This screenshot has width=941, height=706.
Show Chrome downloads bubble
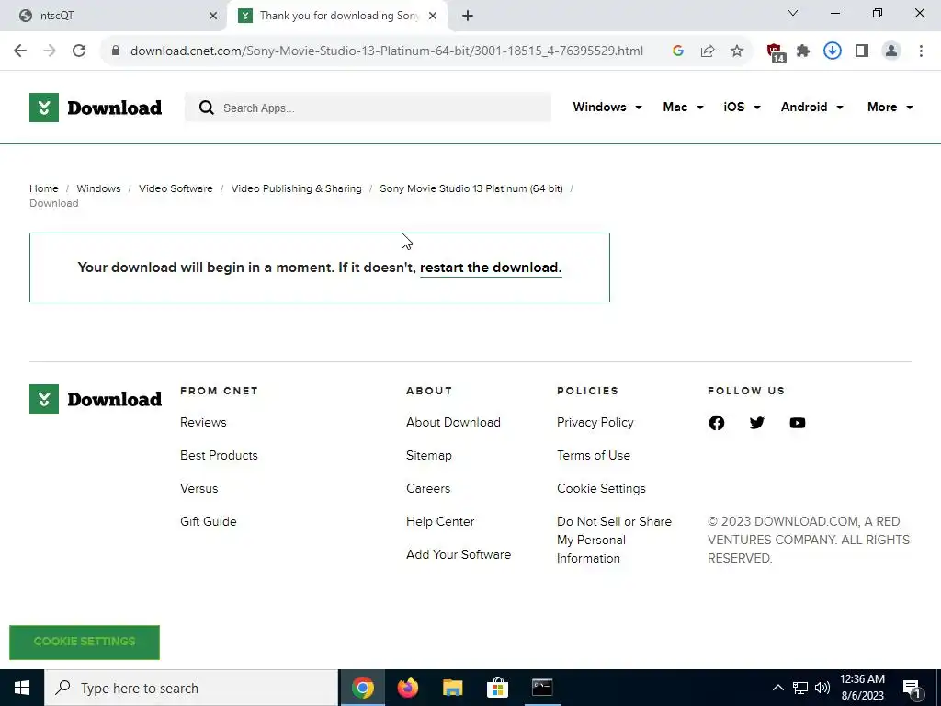(x=833, y=51)
